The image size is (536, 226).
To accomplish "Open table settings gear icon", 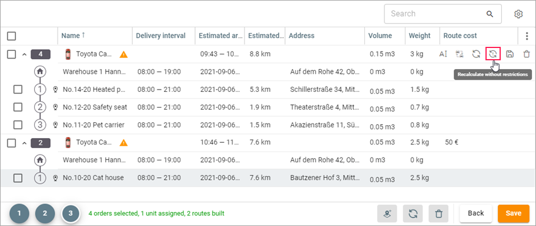I will (518, 14).
